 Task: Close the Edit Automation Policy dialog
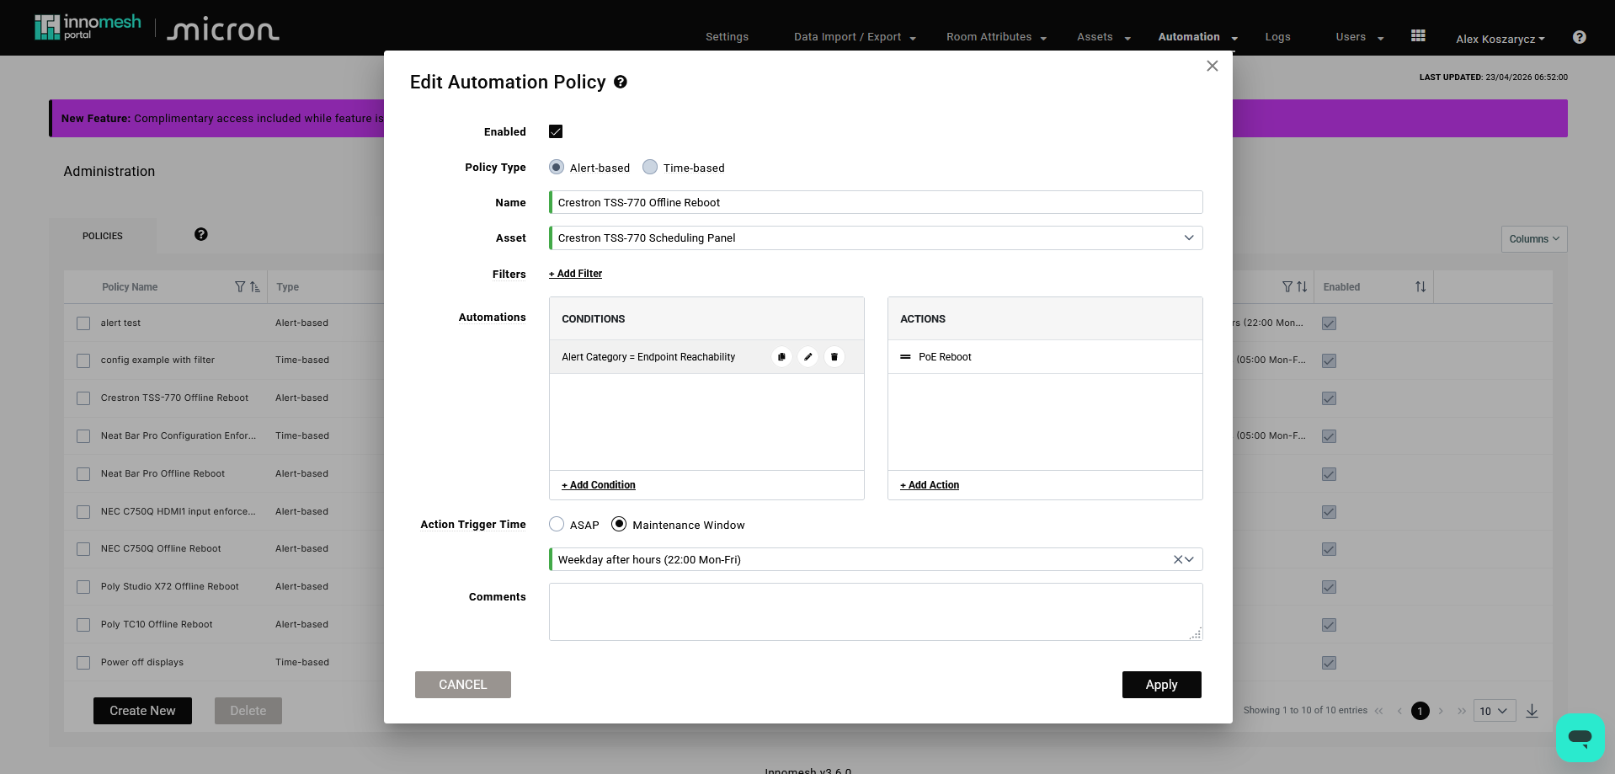pos(1213,66)
